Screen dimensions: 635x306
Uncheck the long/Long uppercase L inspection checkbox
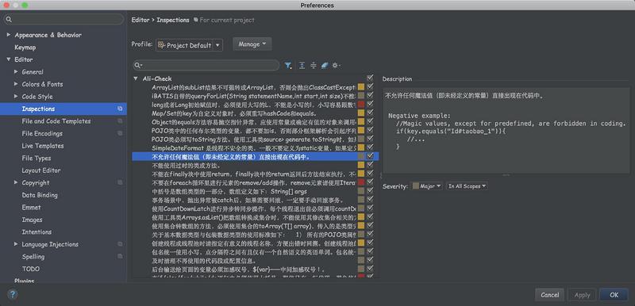click(370, 105)
